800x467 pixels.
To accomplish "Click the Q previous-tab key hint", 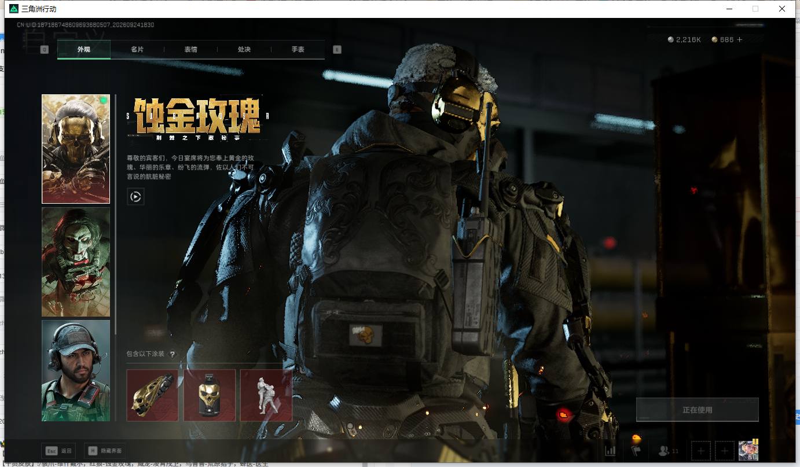I will click(45, 50).
